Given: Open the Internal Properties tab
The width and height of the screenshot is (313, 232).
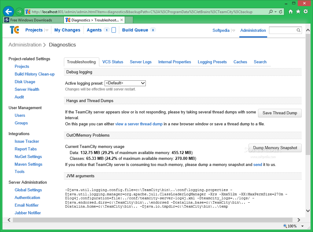Looking at the screenshot, I should tap(175, 62).
